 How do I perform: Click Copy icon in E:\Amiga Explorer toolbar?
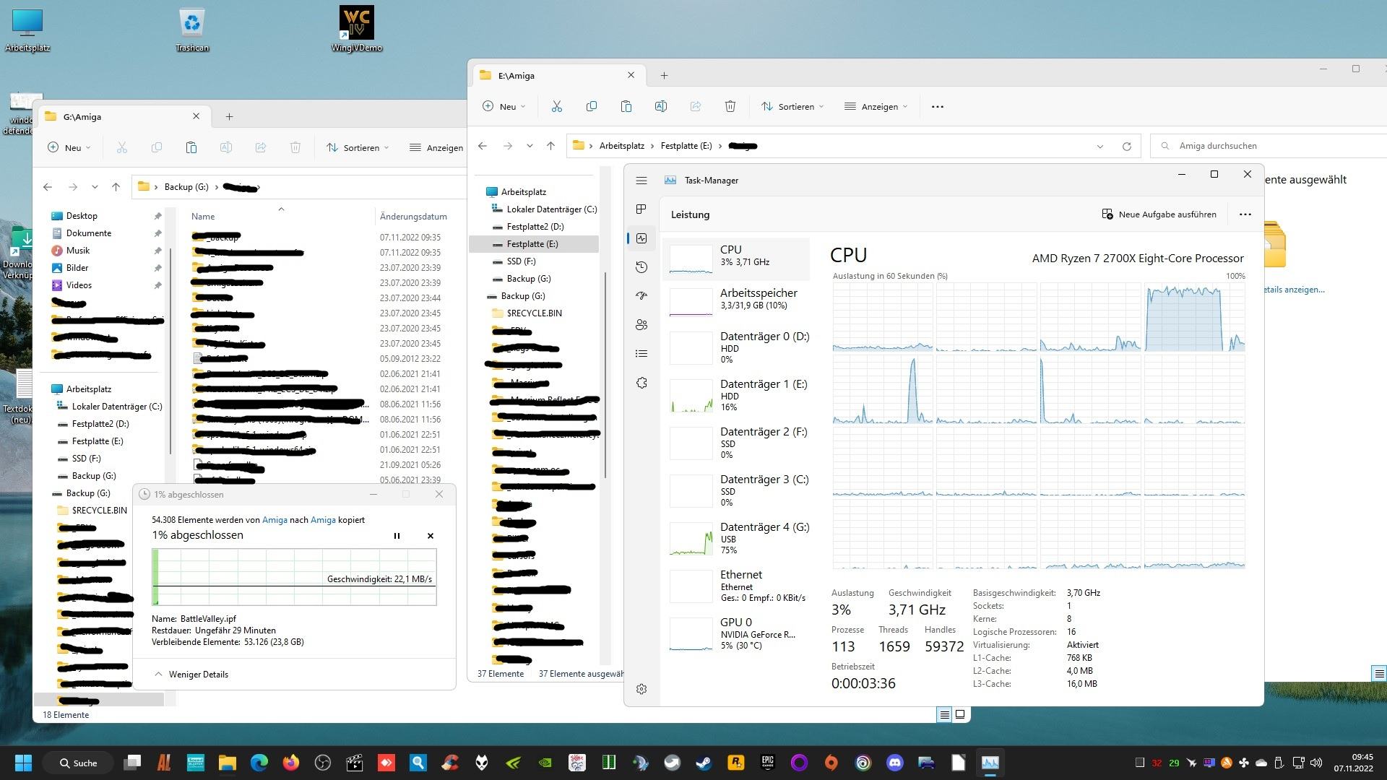(591, 106)
